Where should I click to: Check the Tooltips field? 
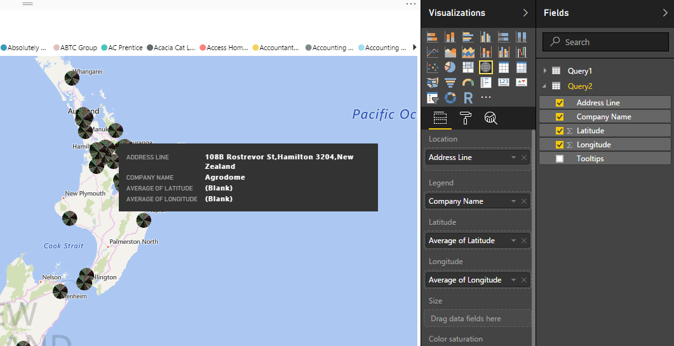560,159
